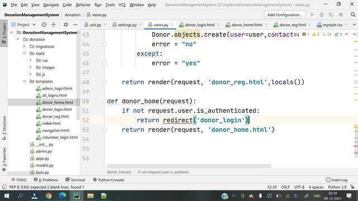The height and width of the screenshot is (201, 358).
Task: Toggle fold marker at line 44
Action: coord(105,45)
